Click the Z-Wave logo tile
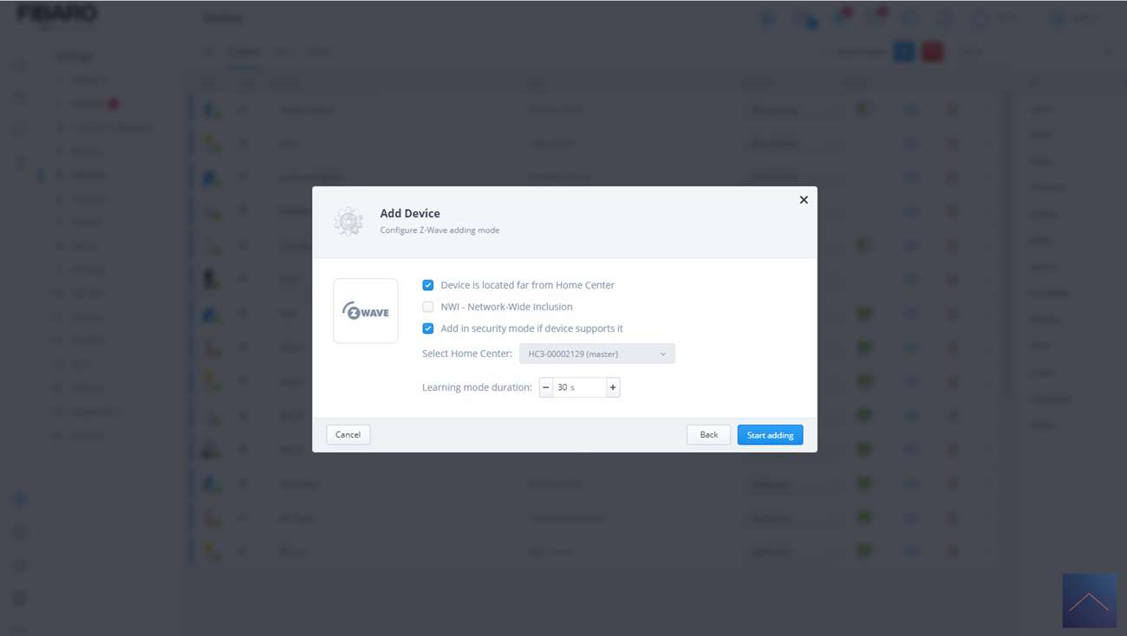 pyautogui.click(x=366, y=311)
